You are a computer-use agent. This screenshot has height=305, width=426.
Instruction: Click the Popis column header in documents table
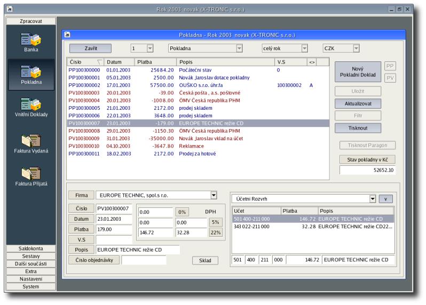225,62
